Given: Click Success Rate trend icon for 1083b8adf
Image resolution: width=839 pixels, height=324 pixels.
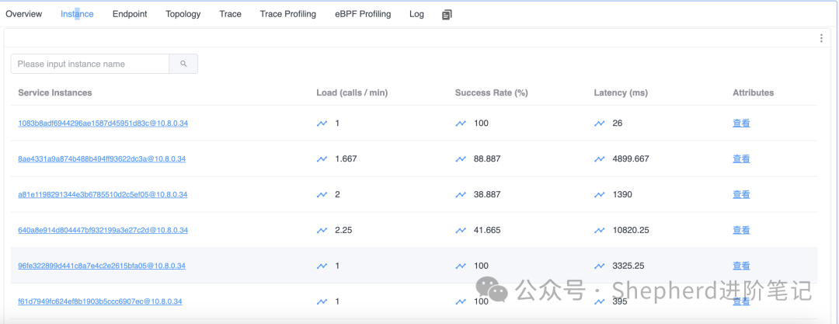Looking at the screenshot, I should [x=461, y=123].
